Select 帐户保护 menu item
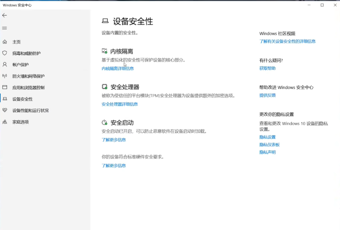 pyautogui.click(x=21, y=65)
